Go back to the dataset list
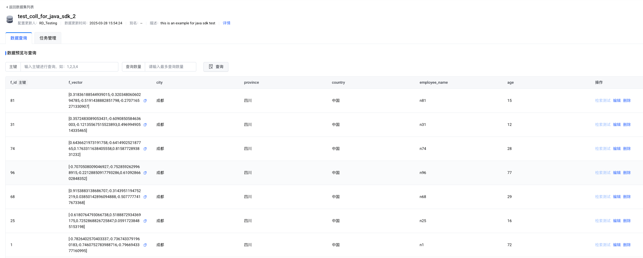 tap(20, 7)
